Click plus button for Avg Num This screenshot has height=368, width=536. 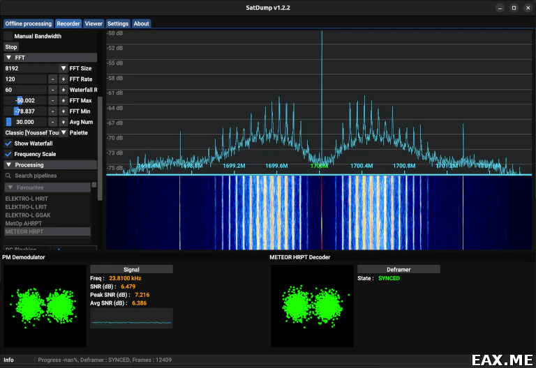(x=64, y=122)
